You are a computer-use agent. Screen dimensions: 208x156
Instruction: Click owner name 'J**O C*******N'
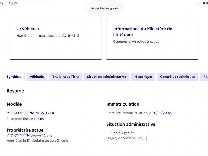point(18,135)
